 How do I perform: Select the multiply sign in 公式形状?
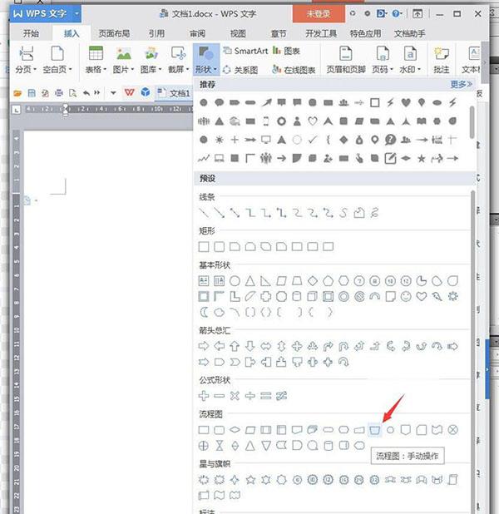235,396
